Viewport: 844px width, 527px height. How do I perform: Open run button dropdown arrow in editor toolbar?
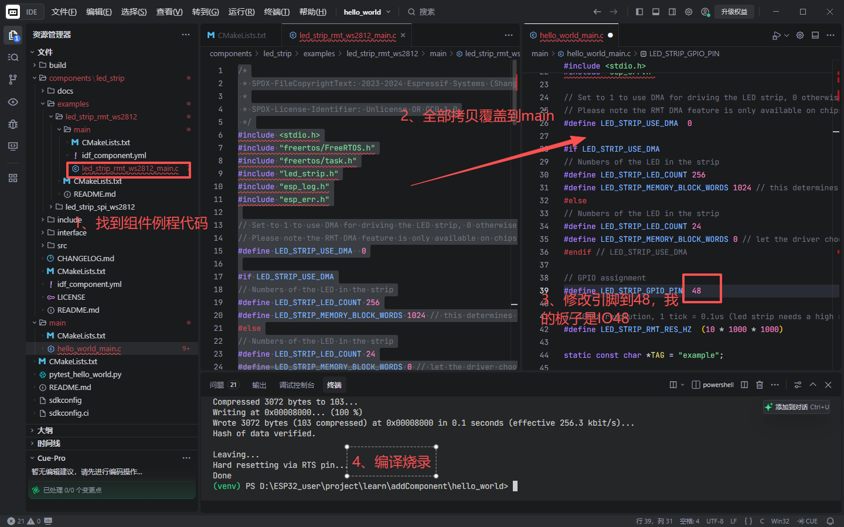(787, 36)
